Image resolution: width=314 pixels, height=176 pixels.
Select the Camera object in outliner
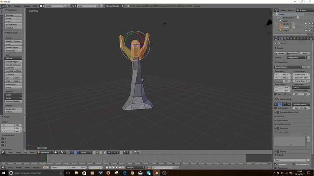click(286, 24)
